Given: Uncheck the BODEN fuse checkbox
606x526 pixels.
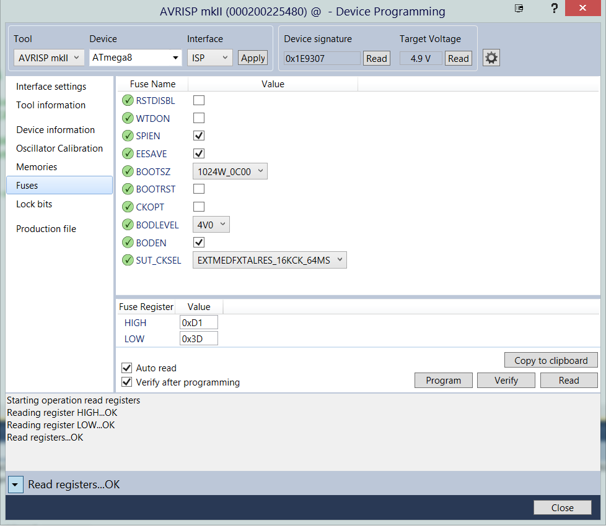Looking at the screenshot, I should (x=199, y=243).
